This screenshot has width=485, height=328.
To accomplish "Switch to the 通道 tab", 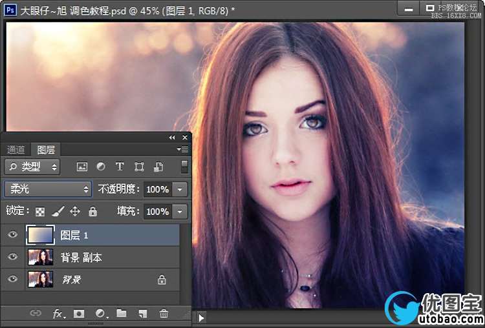I will tap(16, 150).
